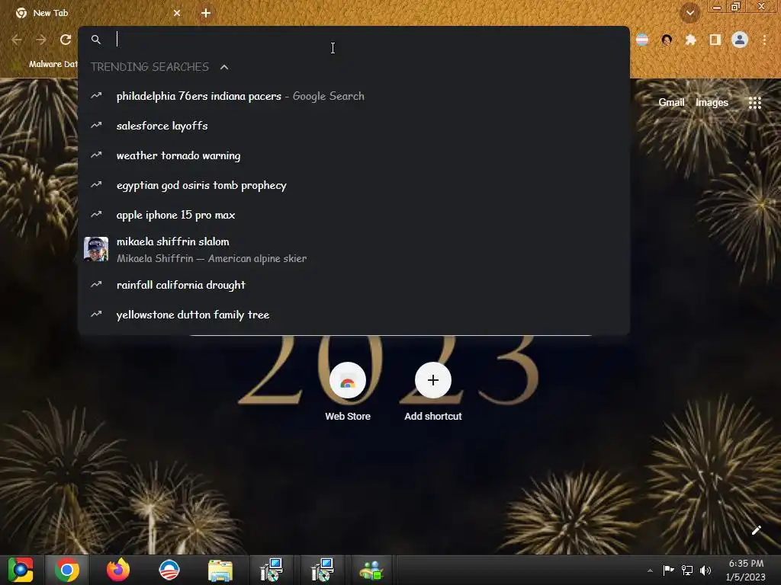Toggle the browser side panel
This screenshot has width=781, height=585.
[715, 40]
